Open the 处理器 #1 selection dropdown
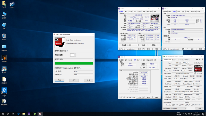Image resolution: width=206 pixels, height=116 pixels. [x=133, y=45]
